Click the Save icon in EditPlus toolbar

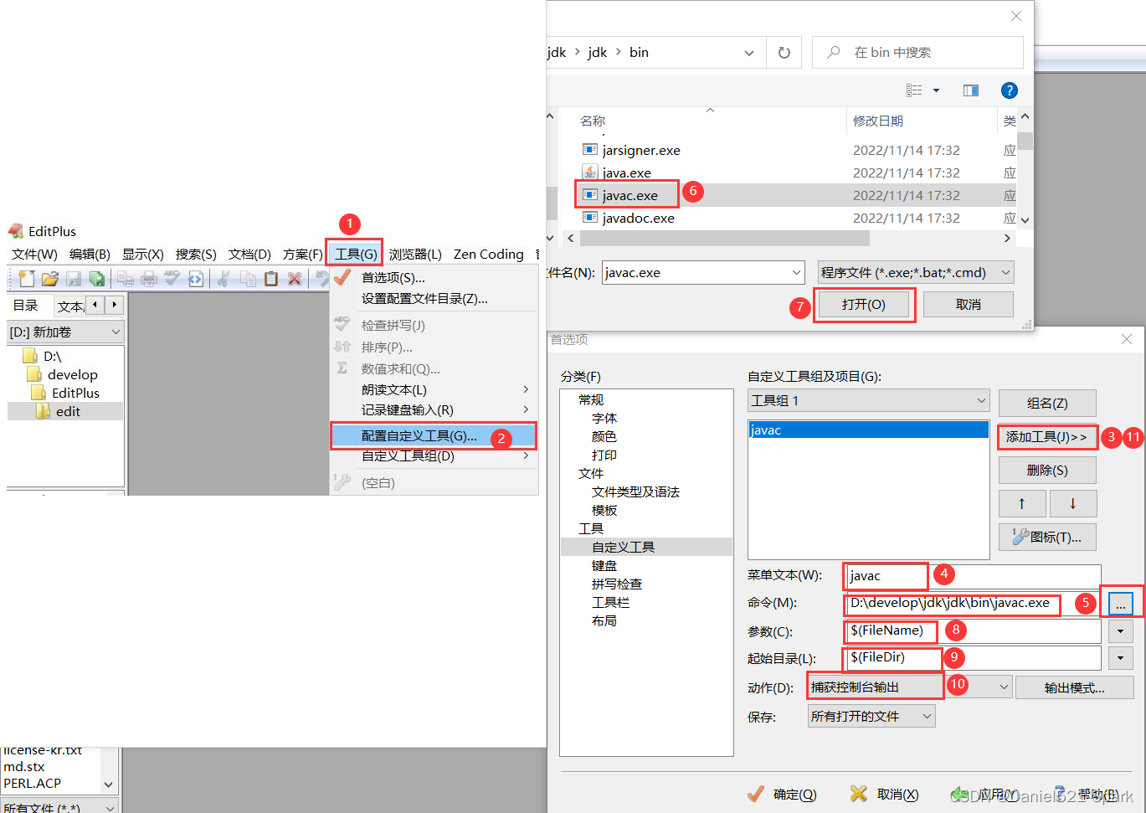pyautogui.click(x=74, y=279)
